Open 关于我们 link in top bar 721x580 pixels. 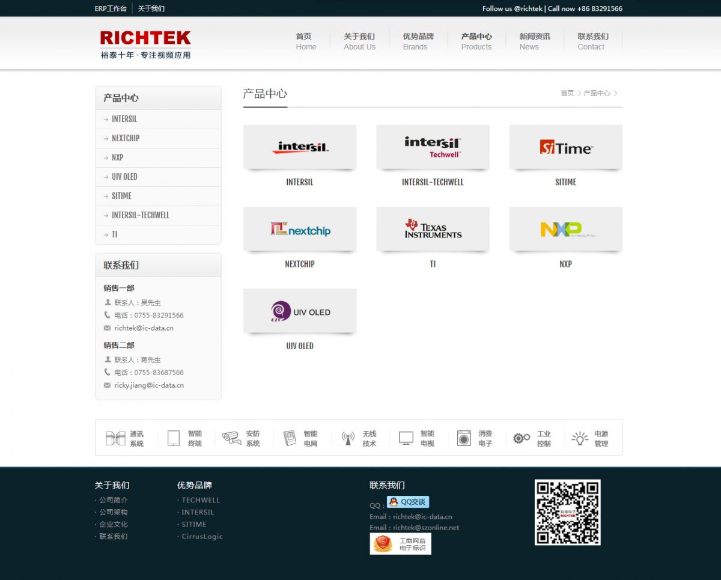[x=151, y=8]
